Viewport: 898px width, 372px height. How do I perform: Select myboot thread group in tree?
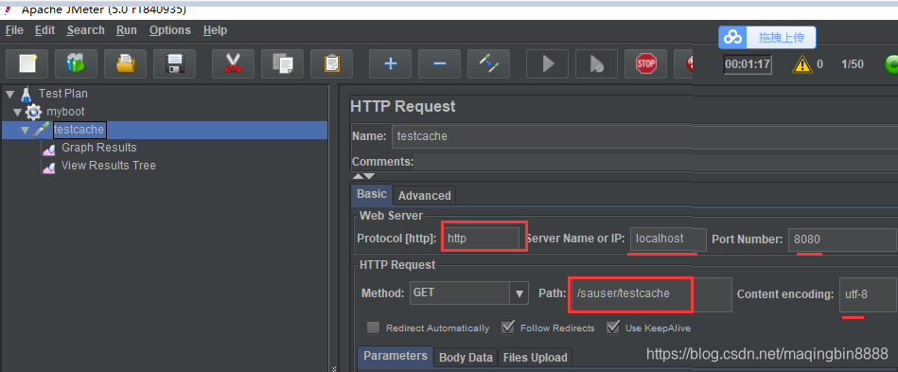pyautogui.click(x=65, y=112)
